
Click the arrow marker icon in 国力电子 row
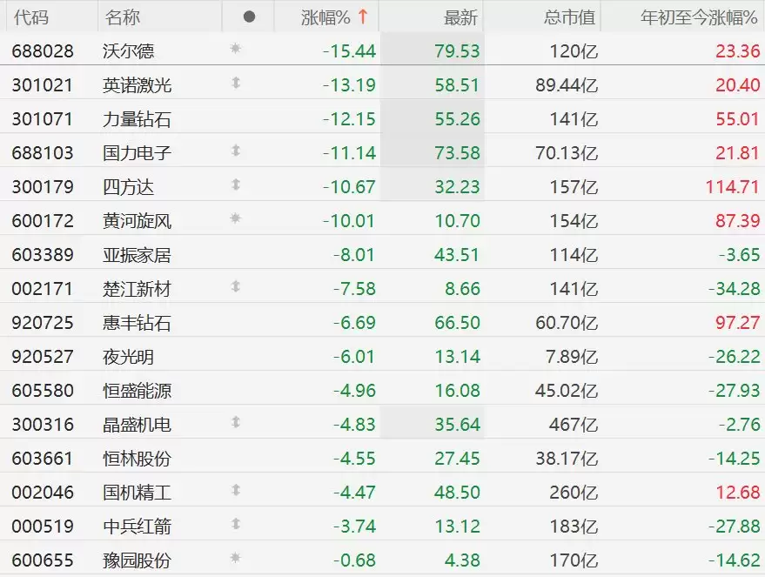(236, 151)
